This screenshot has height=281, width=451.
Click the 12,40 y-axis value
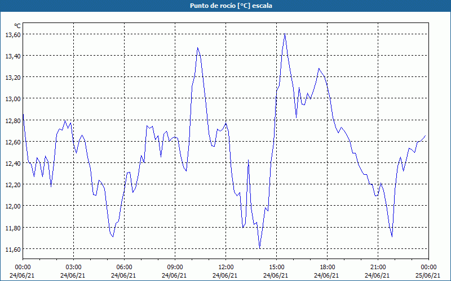pyautogui.click(x=13, y=164)
